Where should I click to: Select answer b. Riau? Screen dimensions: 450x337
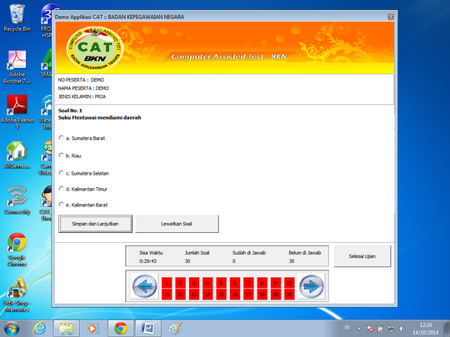coord(61,156)
